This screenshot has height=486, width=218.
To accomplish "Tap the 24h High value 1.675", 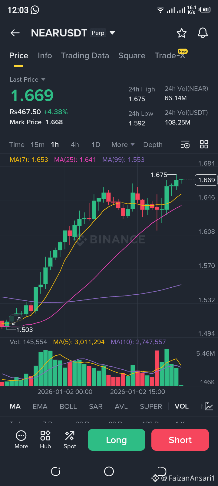I will pos(137,99).
